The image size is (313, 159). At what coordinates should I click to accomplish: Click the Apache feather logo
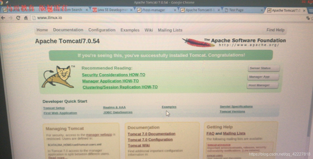pos(198,42)
